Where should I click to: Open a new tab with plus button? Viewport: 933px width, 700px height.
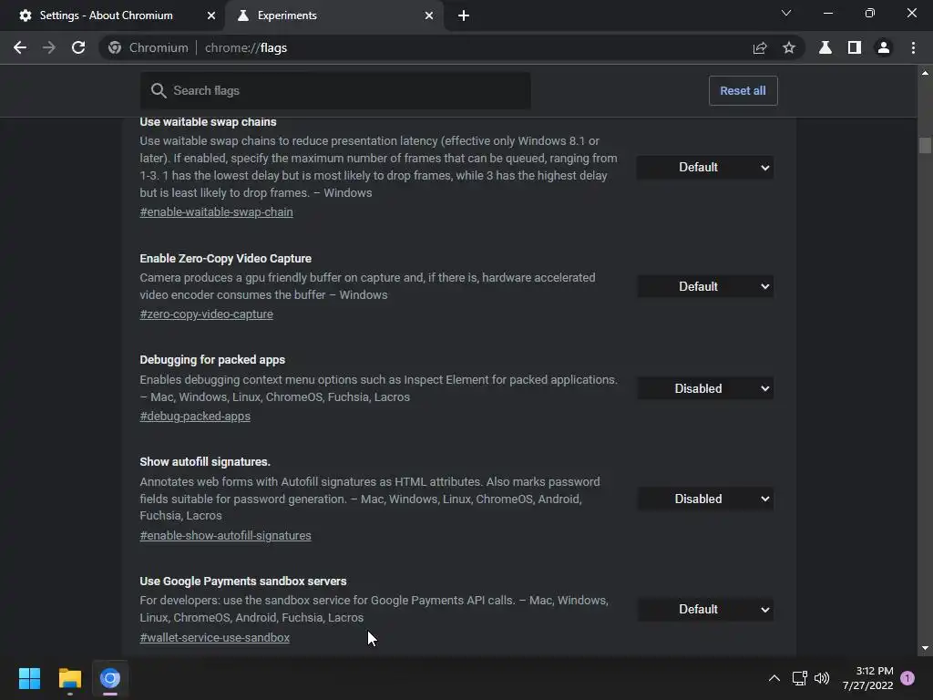pyautogui.click(x=464, y=15)
